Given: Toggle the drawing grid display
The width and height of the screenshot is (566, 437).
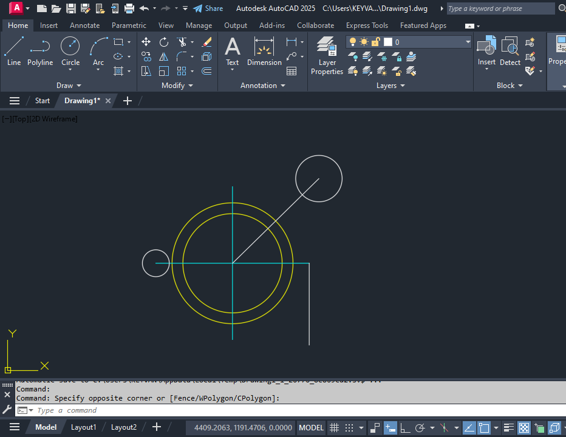Looking at the screenshot, I should click(334, 427).
